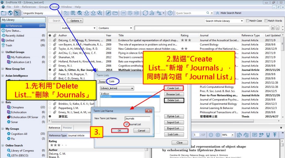
Task: Click the Create List... button
Action: [x=174, y=88]
